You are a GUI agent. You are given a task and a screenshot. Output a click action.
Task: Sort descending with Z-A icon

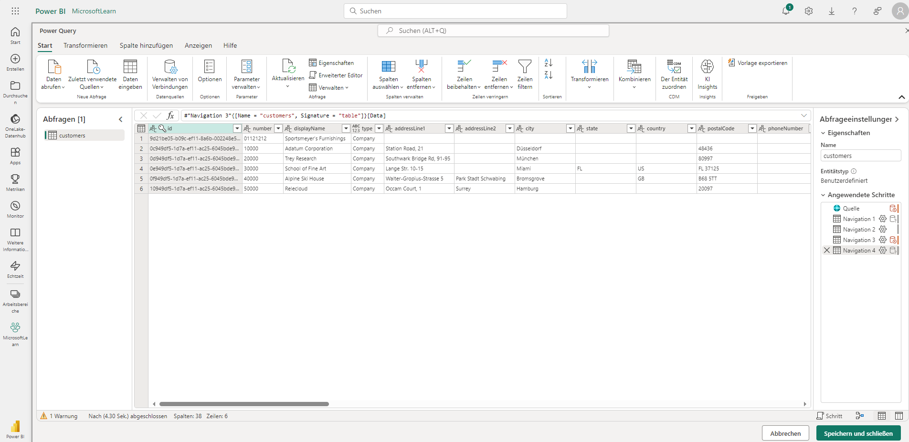pyautogui.click(x=549, y=75)
